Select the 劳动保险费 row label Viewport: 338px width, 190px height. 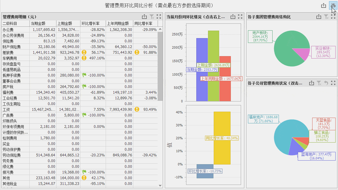point(12,155)
